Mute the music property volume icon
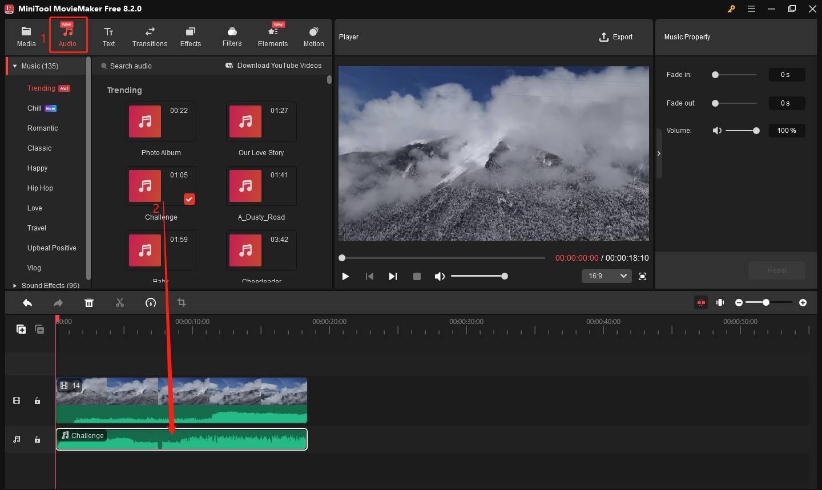Image resolution: width=822 pixels, height=490 pixels. click(x=717, y=131)
